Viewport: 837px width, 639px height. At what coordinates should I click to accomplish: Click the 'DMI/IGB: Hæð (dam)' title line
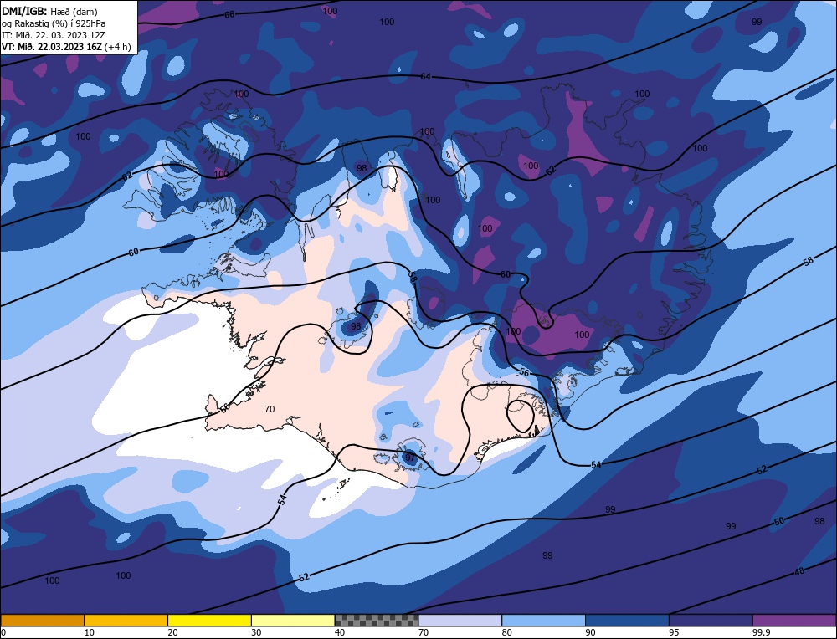coord(49,11)
